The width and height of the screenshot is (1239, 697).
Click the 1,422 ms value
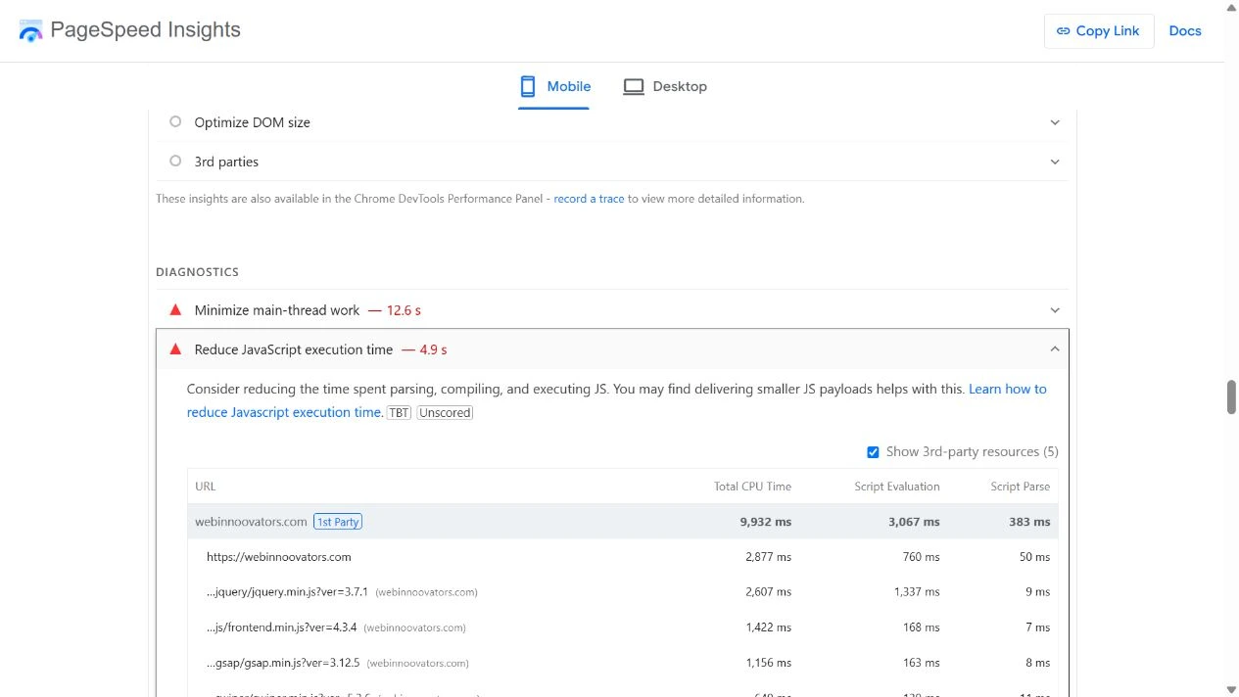(768, 627)
